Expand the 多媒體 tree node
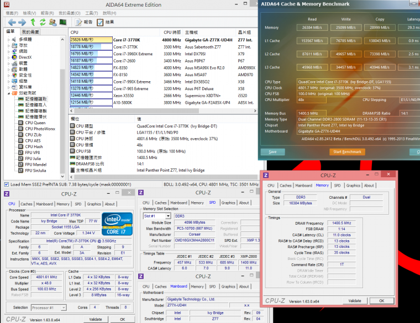The height and width of the screenshot is (323, 420). pos(8,39)
